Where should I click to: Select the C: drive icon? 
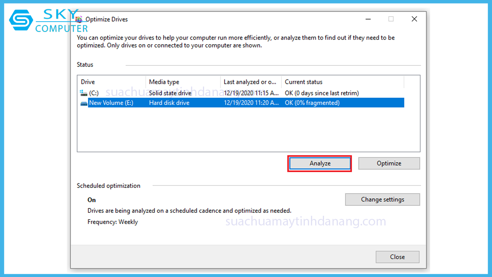tap(84, 93)
